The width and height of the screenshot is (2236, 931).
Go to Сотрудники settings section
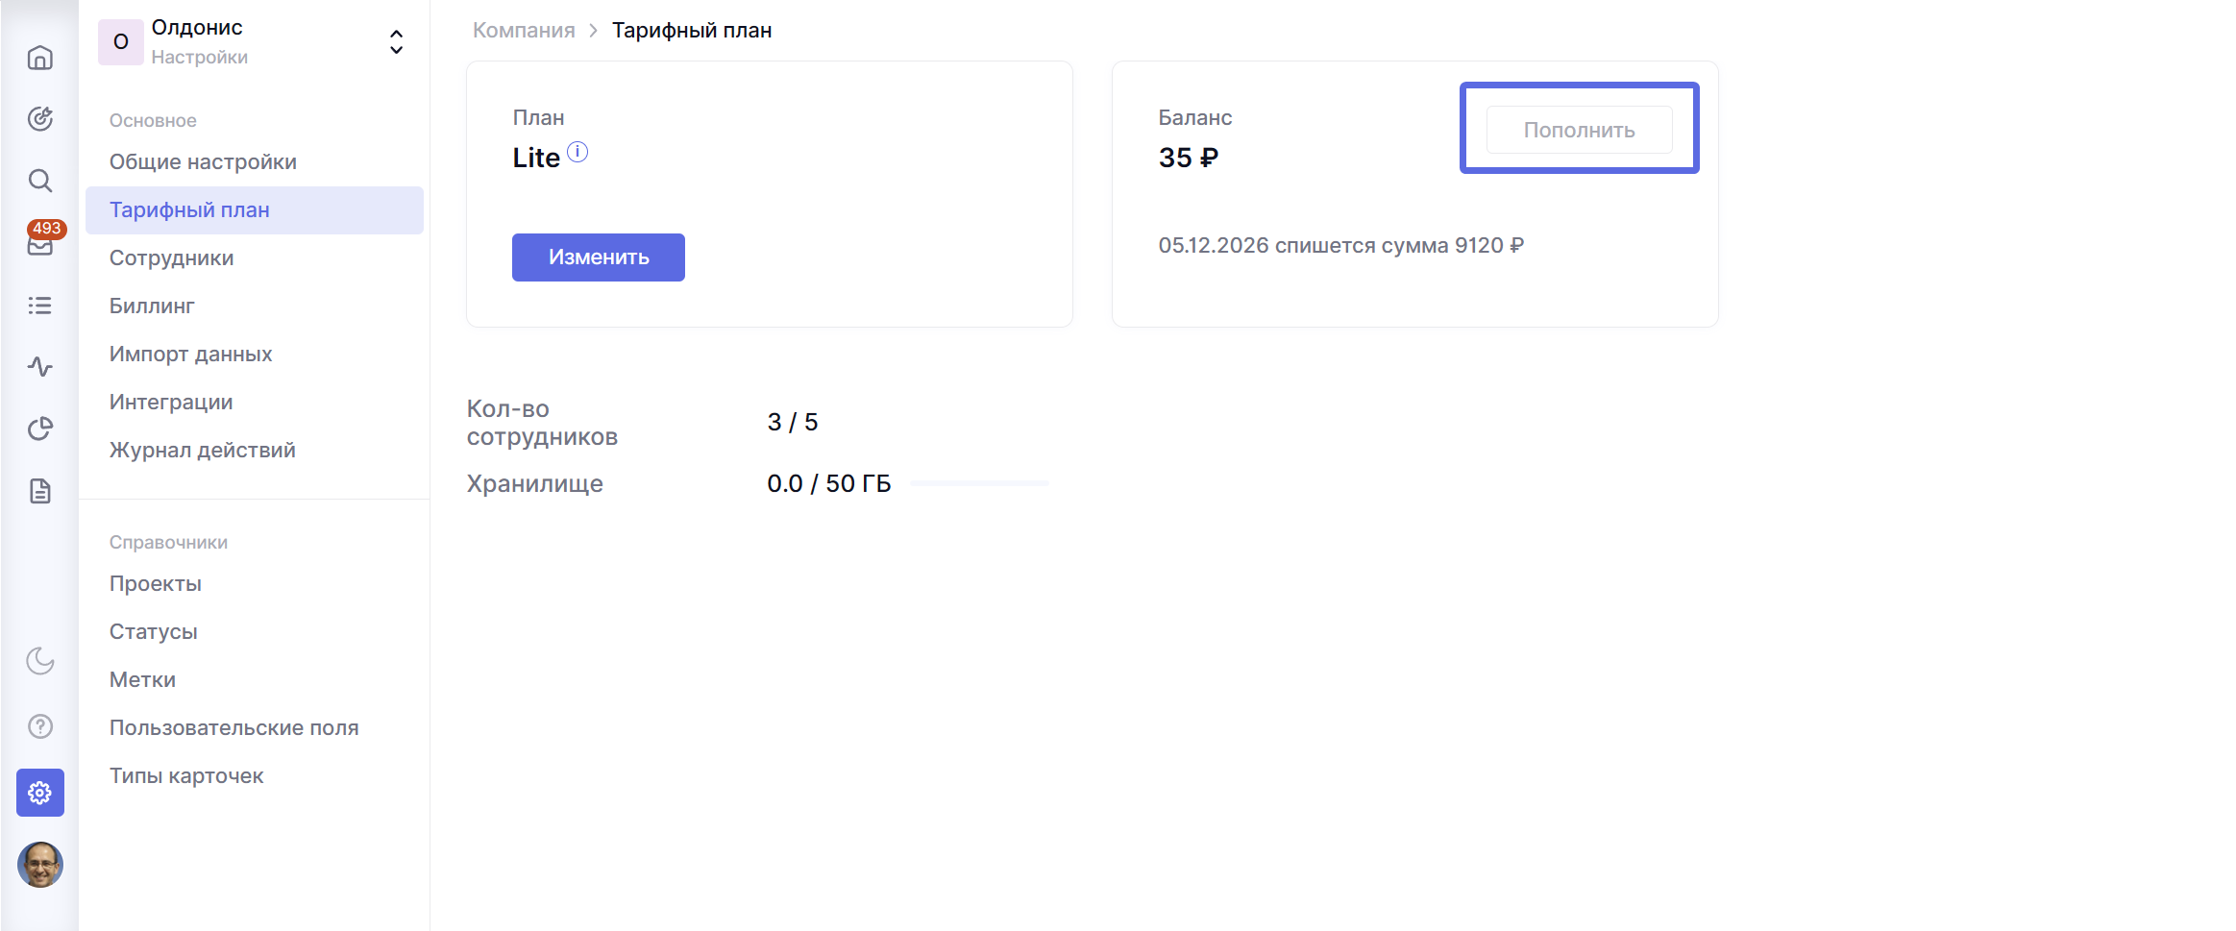tap(171, 258)
